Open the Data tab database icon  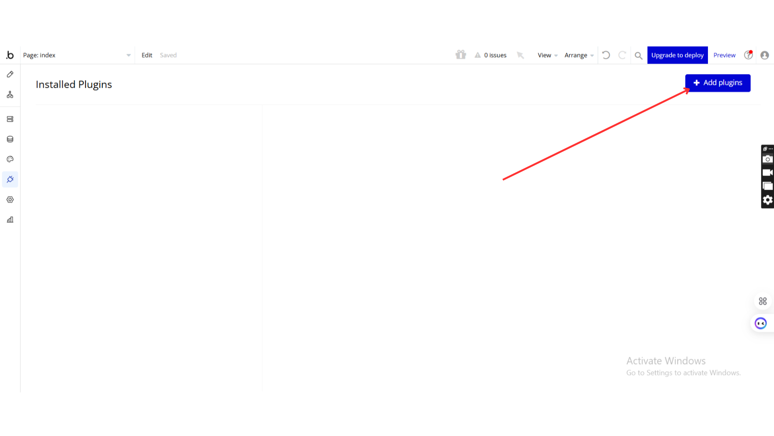(x=10, y=139)
